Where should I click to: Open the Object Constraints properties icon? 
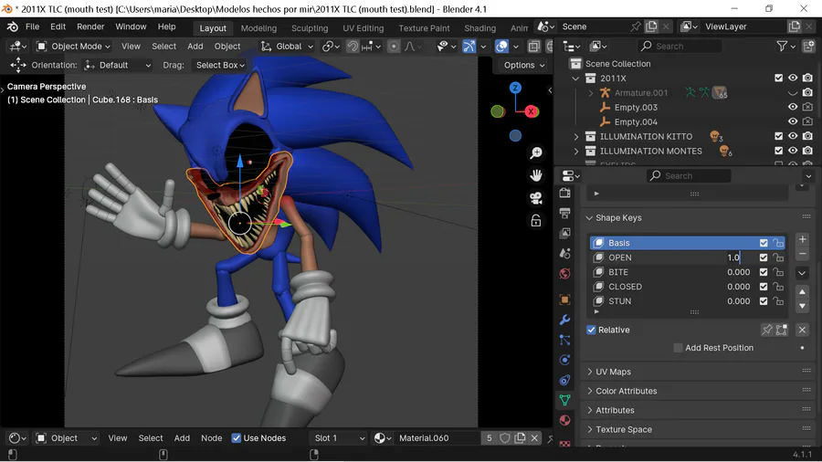(x=564, y=381)
